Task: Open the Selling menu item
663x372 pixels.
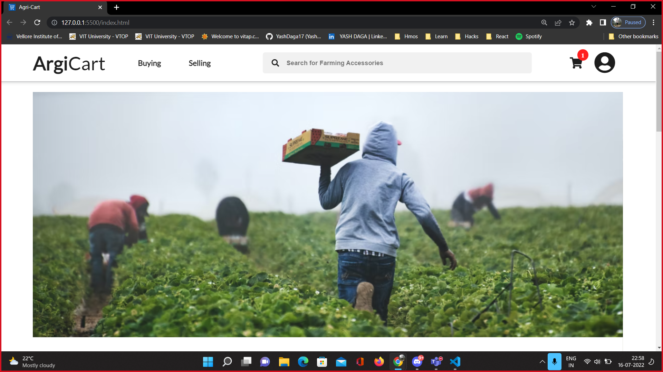Action: click(200, 63)
